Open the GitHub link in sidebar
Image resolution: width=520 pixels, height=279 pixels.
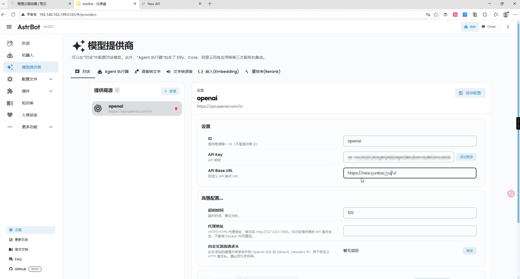tap(20, 269)
